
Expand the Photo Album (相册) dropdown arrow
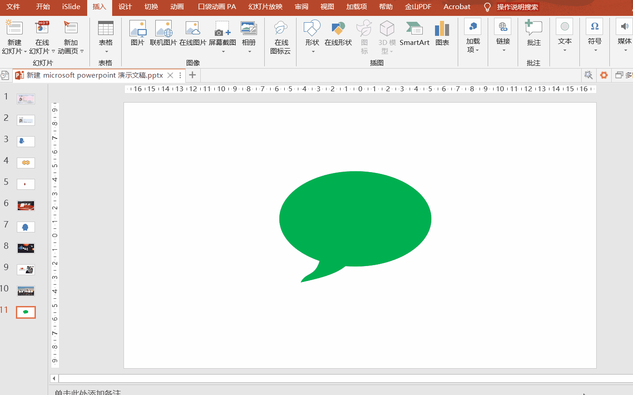tap(249, 52)
